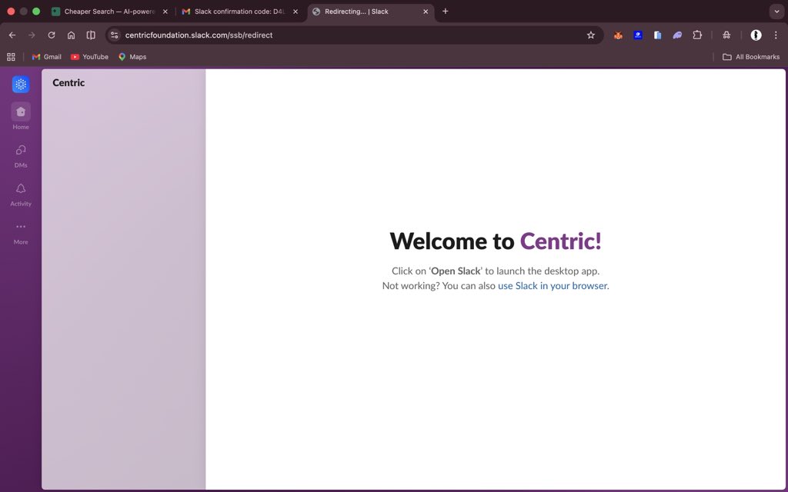The image size is (788, 492).
Task: Close the Redirecting Slack tab
Action: [426, 12]
